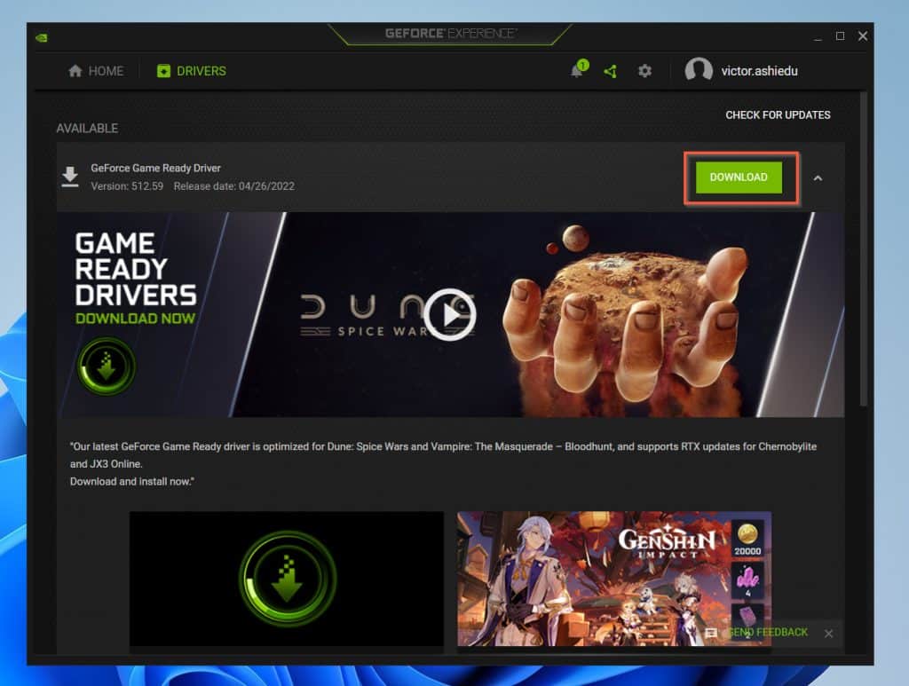This screenshot has height=686, width=909.
Task: Click Release date: 04/26/2022 text
Action: click(234, 186)
